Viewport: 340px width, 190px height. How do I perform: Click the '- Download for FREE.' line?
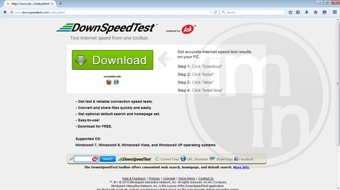tap(94, 126)
